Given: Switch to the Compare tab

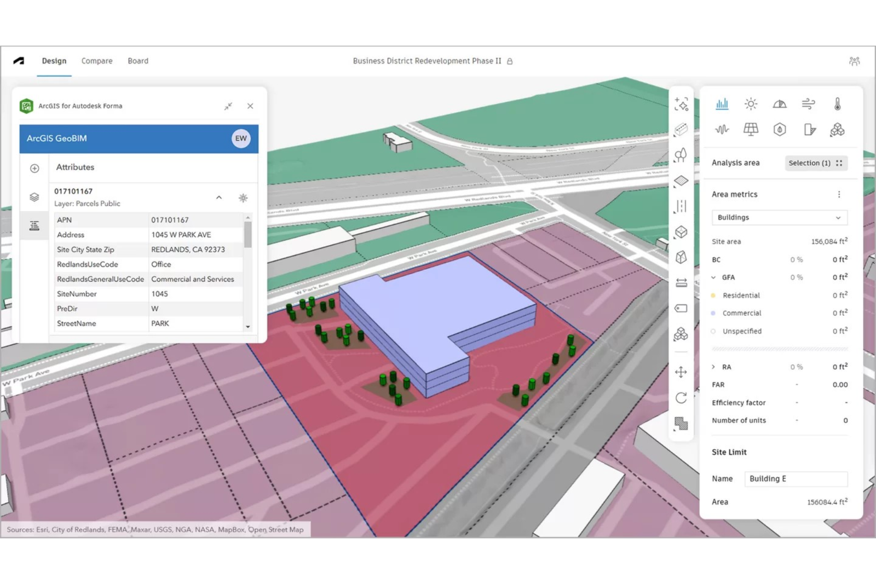Looking at the screenshot, I should (x=97, y=61).
